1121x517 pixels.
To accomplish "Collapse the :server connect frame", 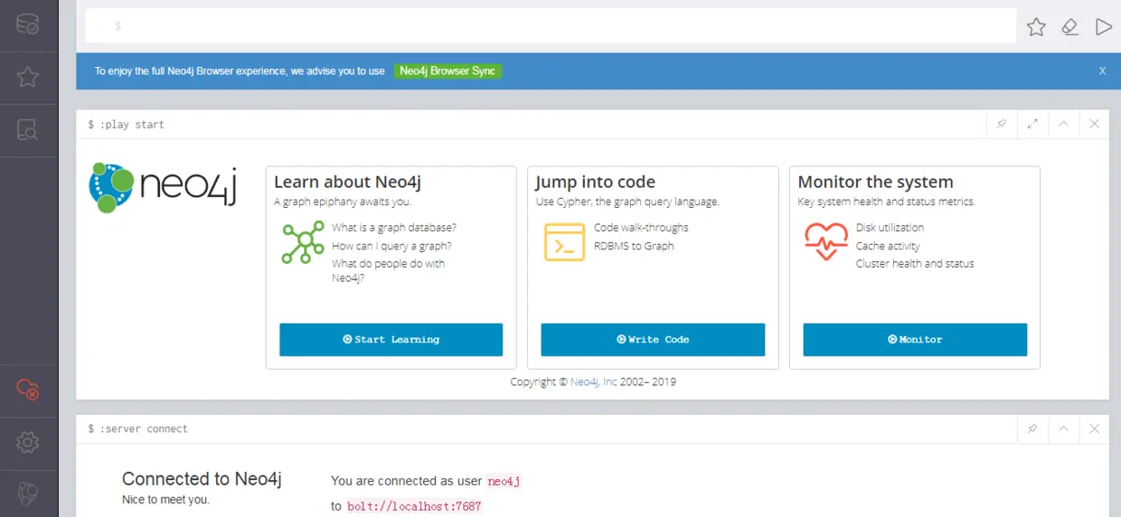I will click(1063, 428).
